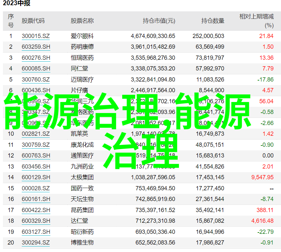Screen dimensions: 281x252
Task: Select stock name 昆药集团
Action: [x=82, y=210]
